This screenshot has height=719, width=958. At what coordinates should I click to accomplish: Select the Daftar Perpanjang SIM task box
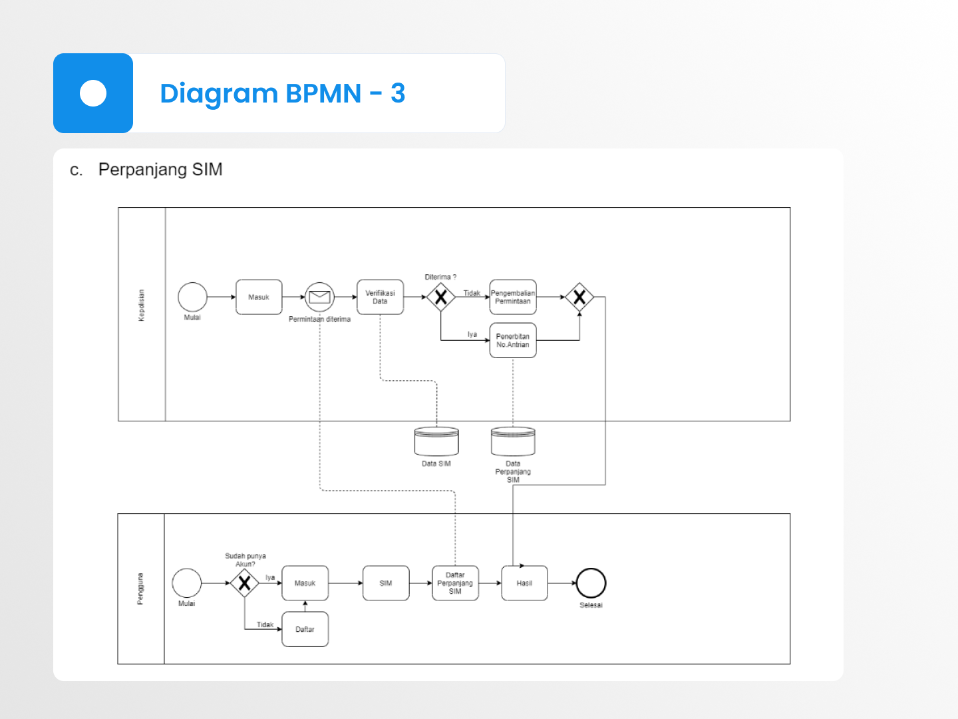pos(455,583)
